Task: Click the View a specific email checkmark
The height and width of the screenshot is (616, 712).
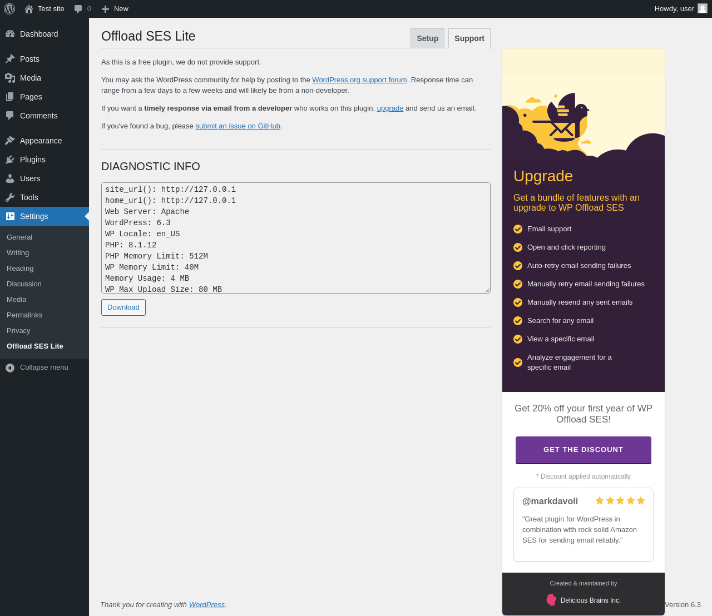Action: click(x=518, y=339)
